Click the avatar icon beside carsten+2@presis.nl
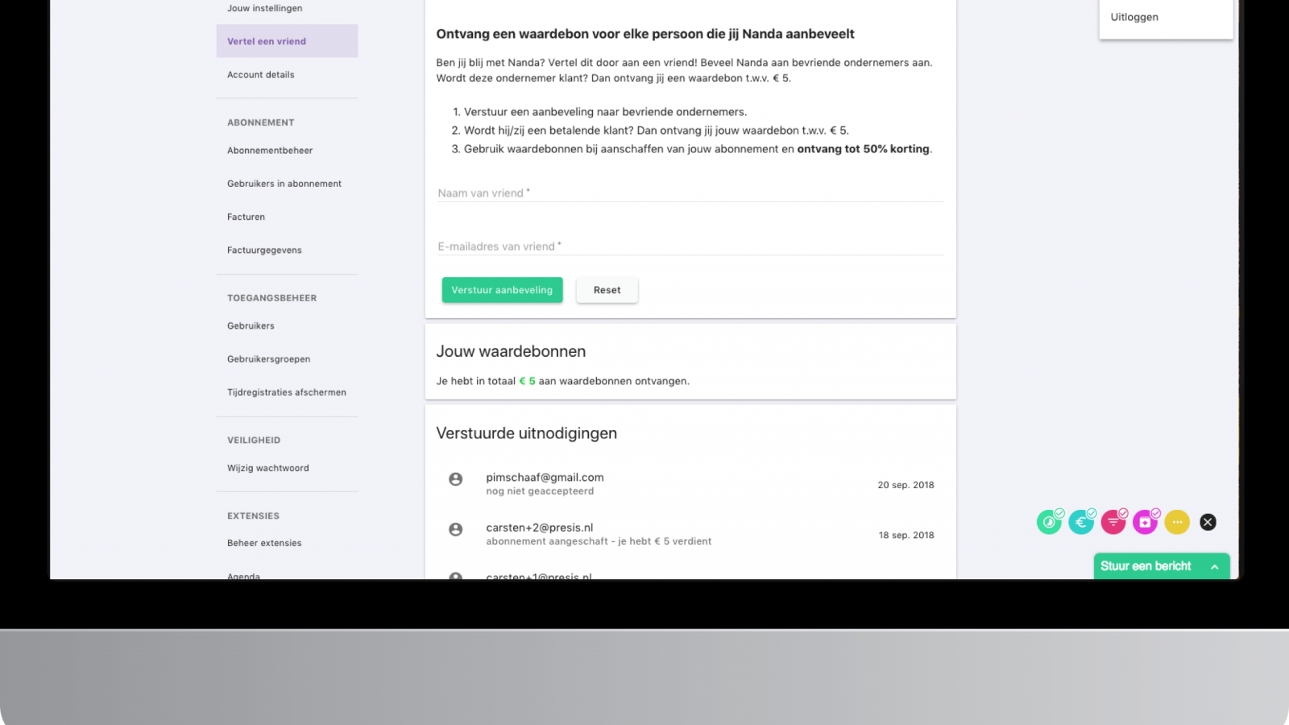This screenshot has width=1289, height=725. (455, 529)
